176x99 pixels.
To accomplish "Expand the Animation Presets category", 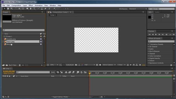I will 148,44.
